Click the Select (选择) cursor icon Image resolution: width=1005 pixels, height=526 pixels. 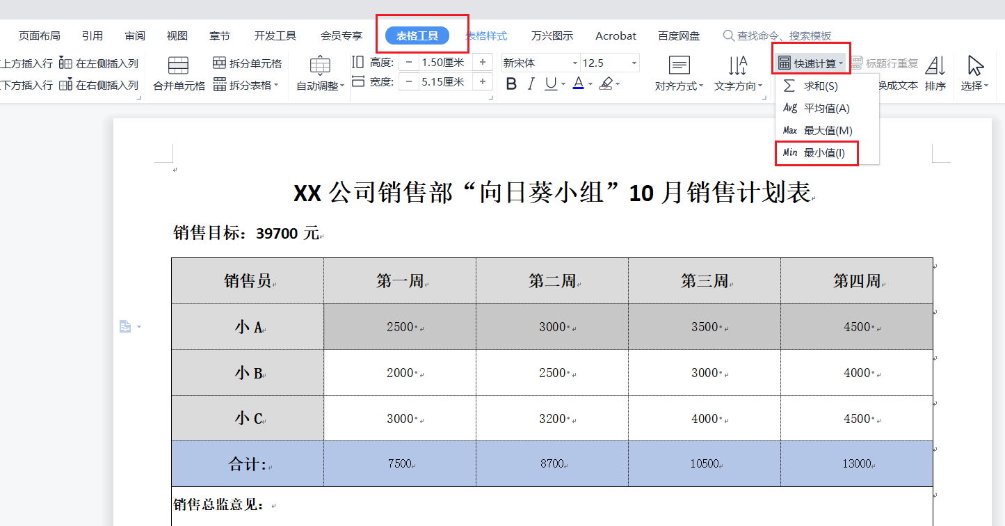click(975, 66)
